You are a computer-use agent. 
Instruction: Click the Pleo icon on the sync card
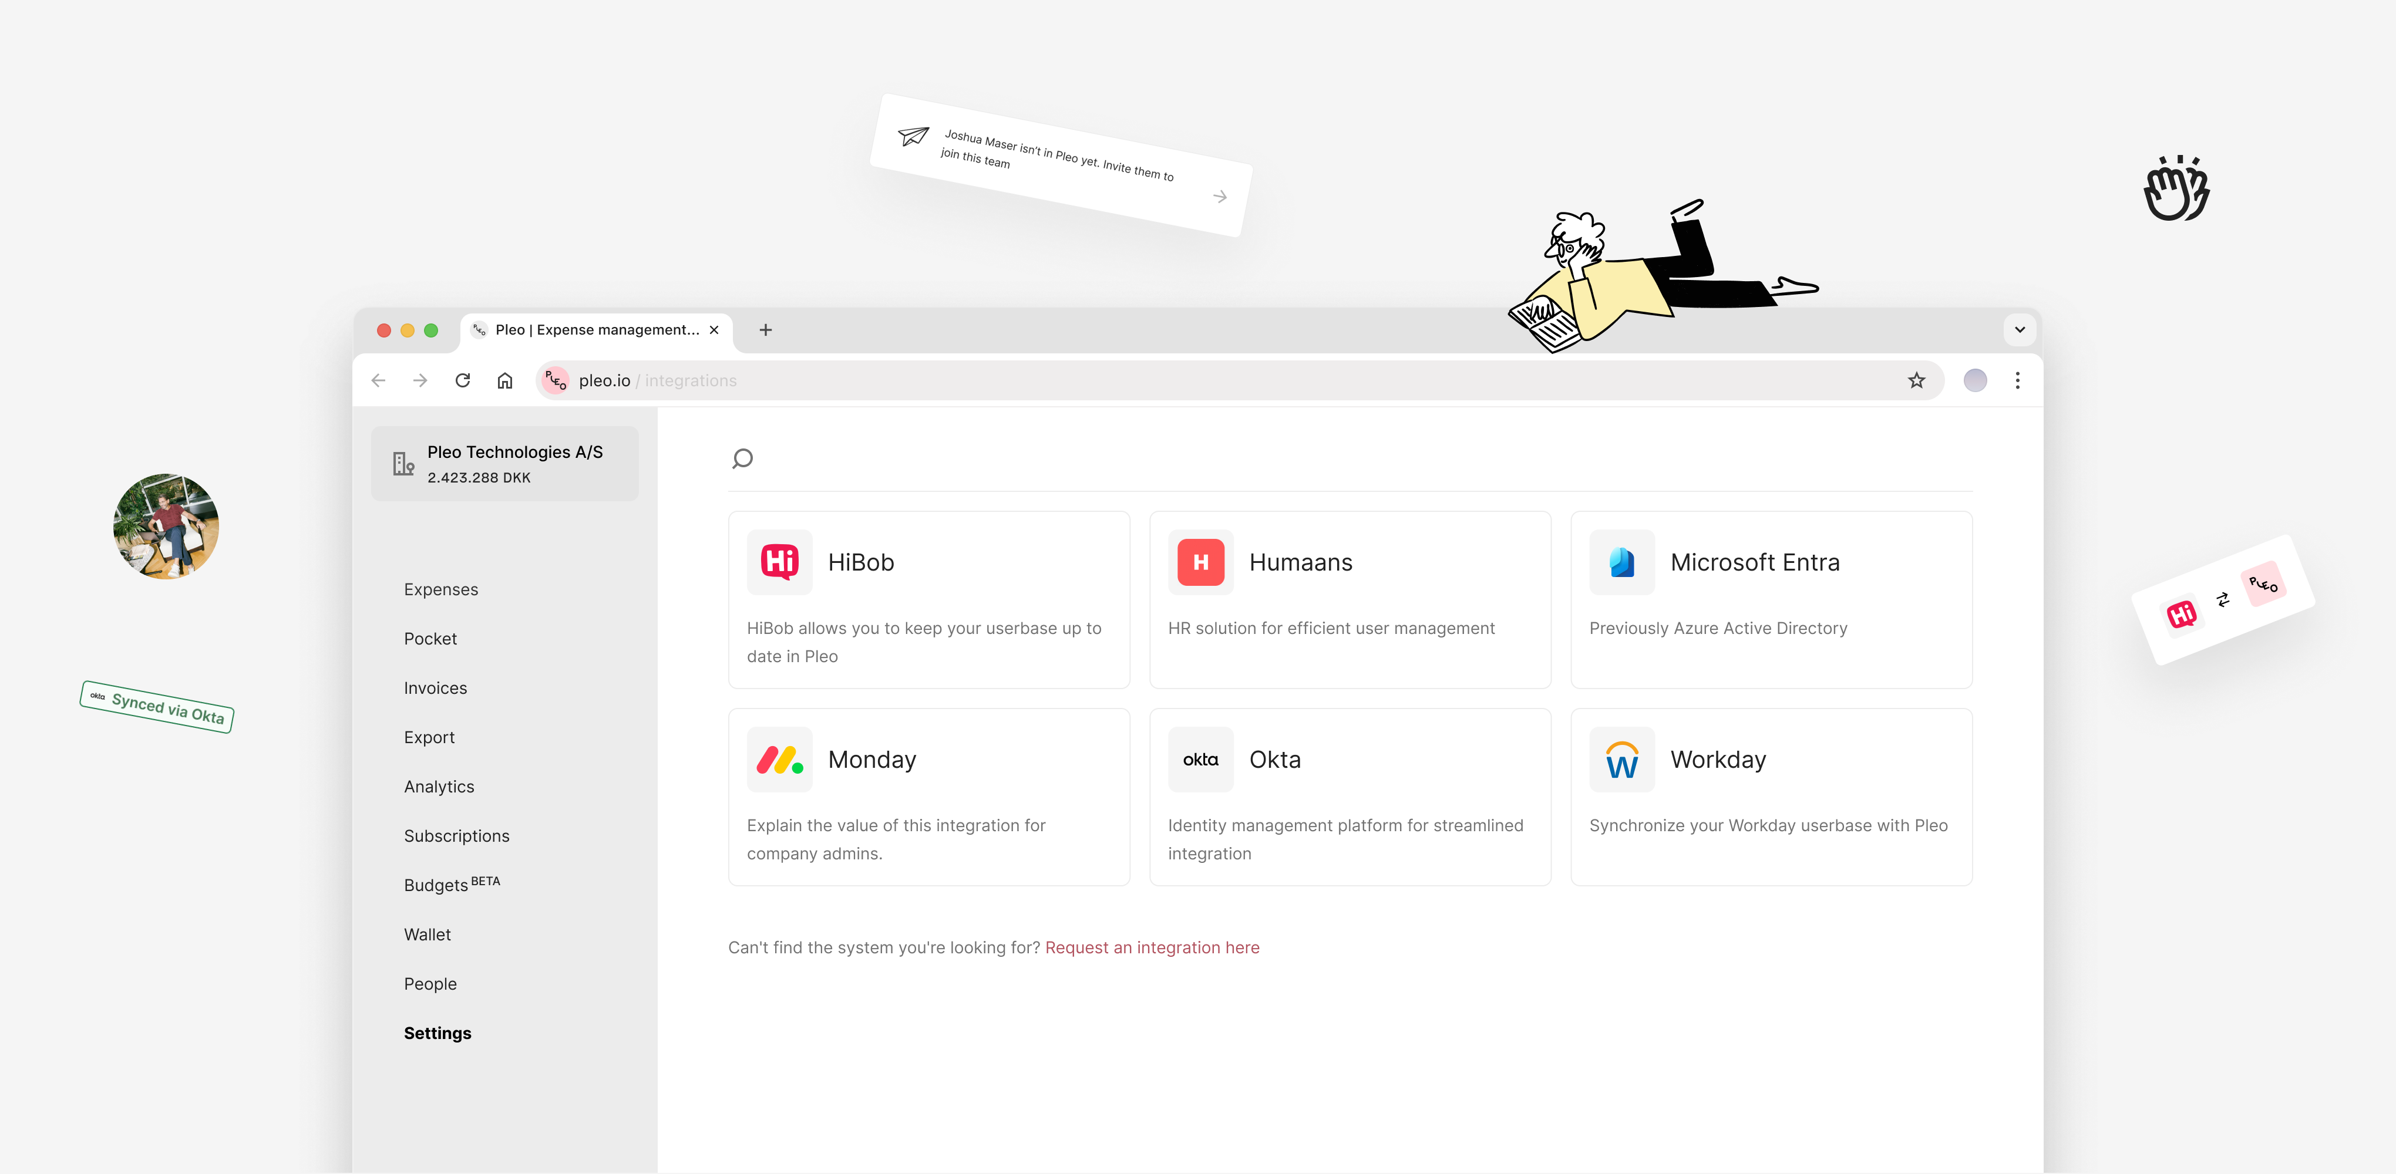tap(2263, 583)
